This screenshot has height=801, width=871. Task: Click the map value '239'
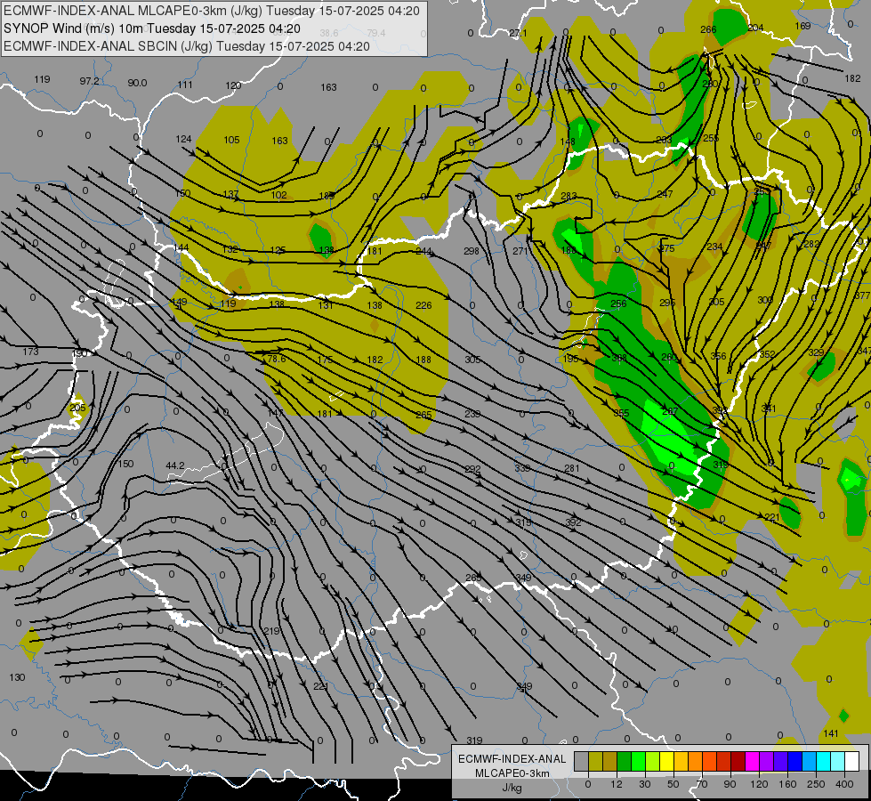click(x=472, y=414)
